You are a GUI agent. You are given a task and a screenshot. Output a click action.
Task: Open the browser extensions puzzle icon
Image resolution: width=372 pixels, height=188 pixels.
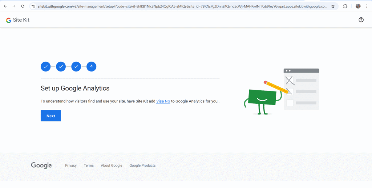pyautogui.click(x=345, y=7)
